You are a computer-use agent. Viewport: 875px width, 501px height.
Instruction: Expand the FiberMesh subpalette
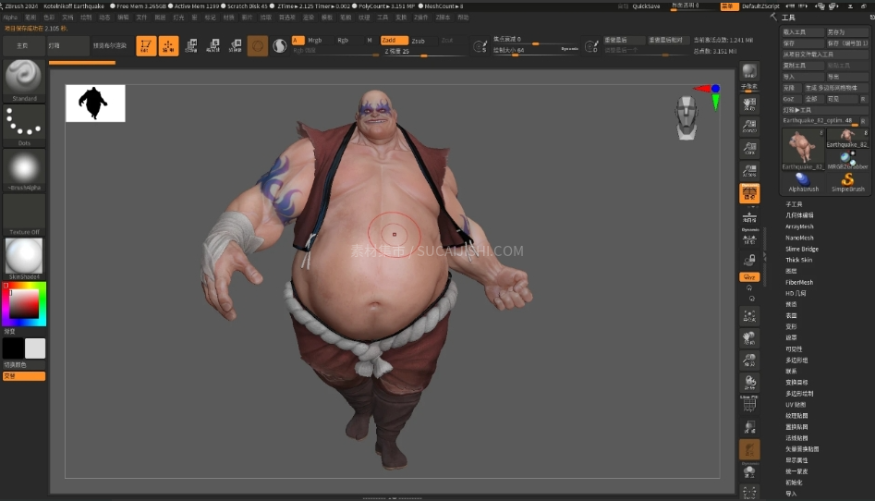point(800,282)
